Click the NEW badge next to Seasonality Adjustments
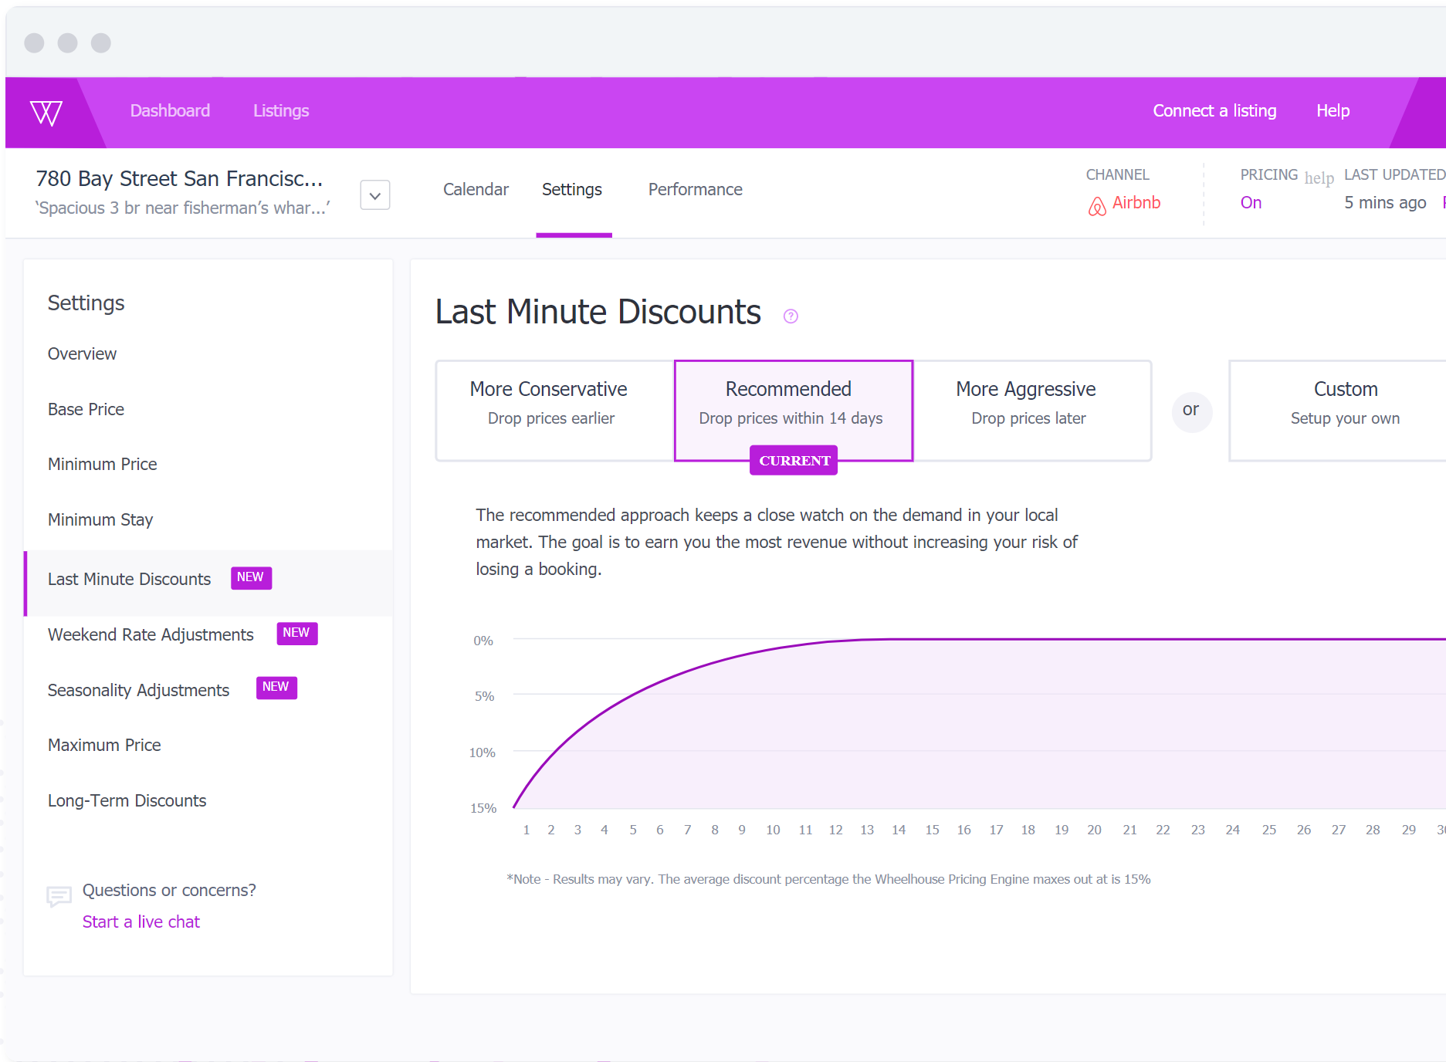Image resolution: width=1446 pixels, height=1062 pixels. pos(276,687)
